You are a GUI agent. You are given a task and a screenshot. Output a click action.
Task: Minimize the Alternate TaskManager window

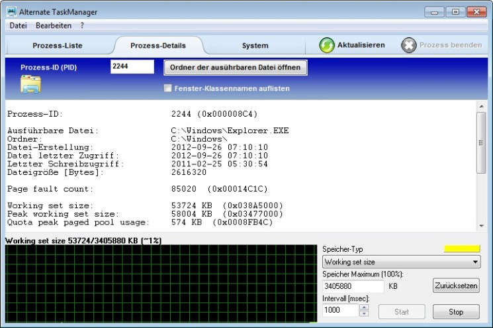point(434,12)
